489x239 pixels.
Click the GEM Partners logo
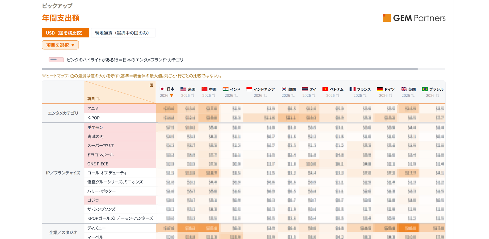click(414, 18)
